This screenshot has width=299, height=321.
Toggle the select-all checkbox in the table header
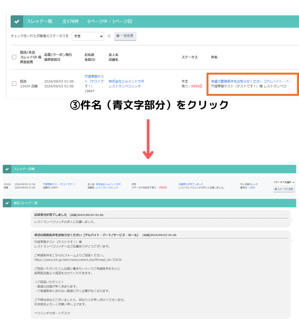pyautogui.click(x=14, y=57)
